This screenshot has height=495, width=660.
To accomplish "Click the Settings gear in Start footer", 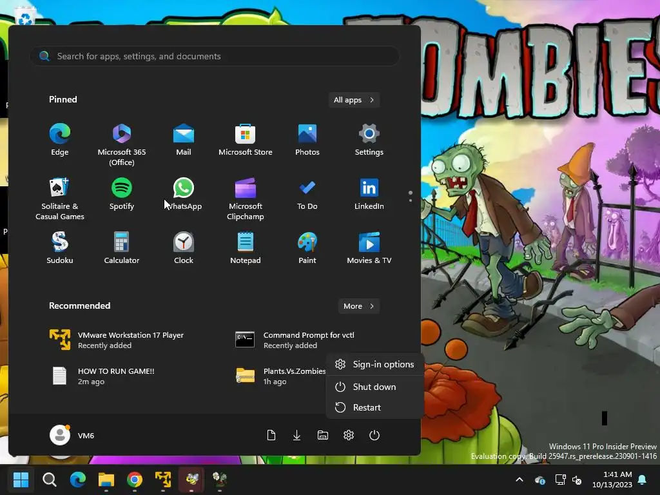I will tap(349, 435).
